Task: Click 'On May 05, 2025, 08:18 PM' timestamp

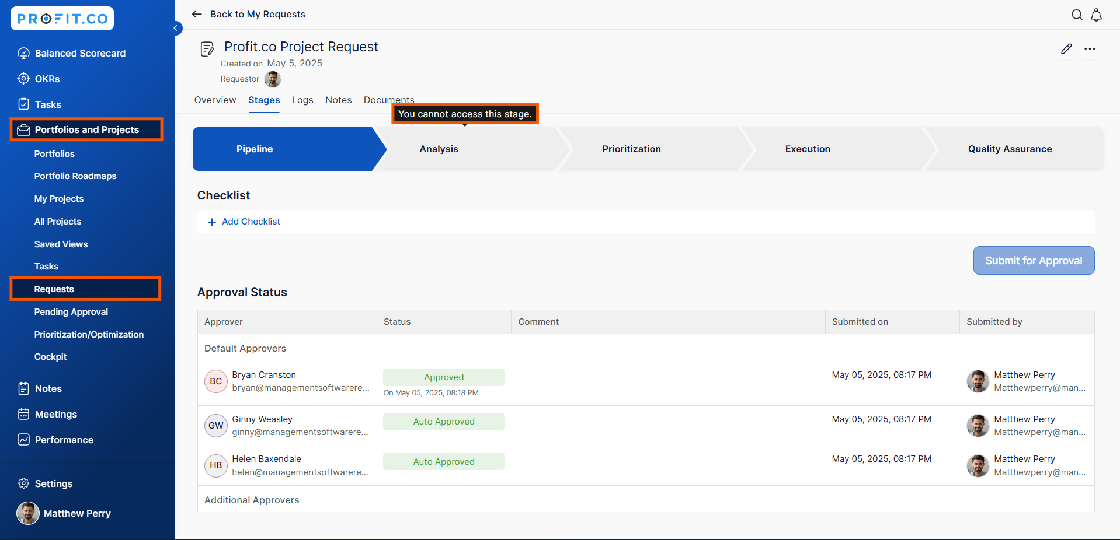Action: pos(431,393)
